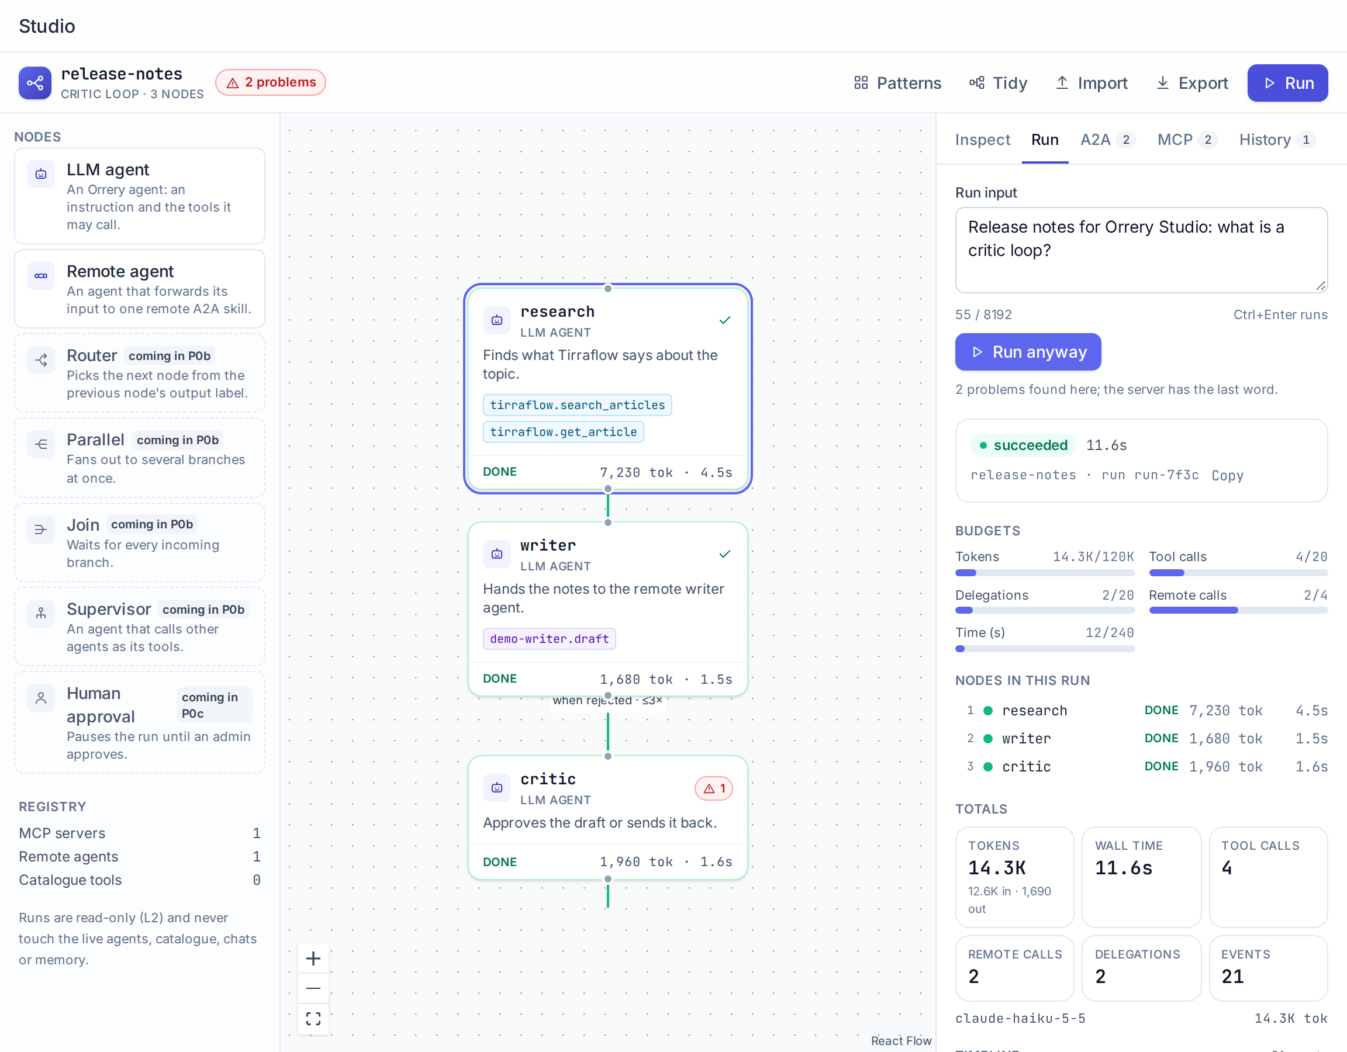Switch to the History tab
This screenshot has width=1347, height=1052.
click(1277, 140)
